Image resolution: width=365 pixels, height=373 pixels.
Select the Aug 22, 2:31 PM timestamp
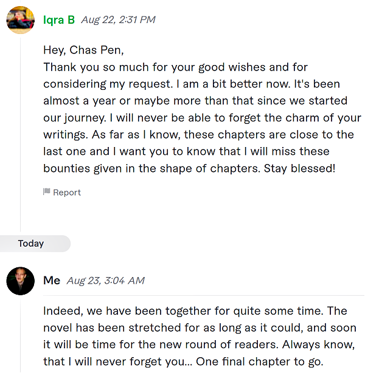pyautogui.click(x=118, y=20)
